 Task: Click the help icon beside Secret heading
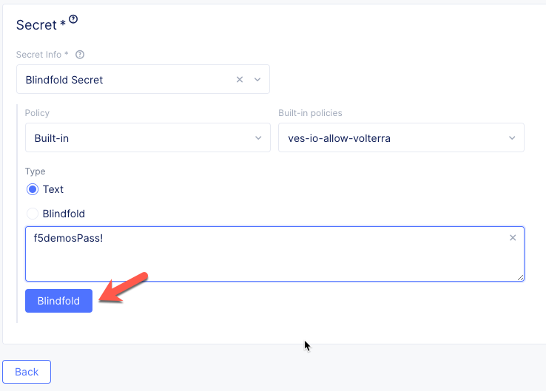click(73, 20)
